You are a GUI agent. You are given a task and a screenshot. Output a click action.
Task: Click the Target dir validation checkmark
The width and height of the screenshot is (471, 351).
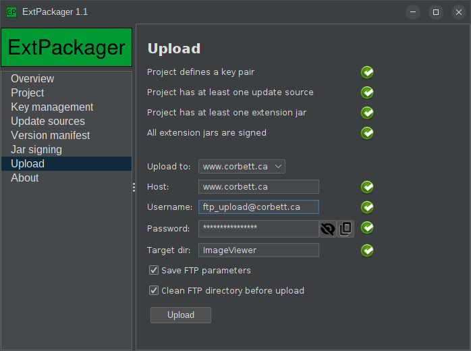pyautogui.click(x=367, y=250)
